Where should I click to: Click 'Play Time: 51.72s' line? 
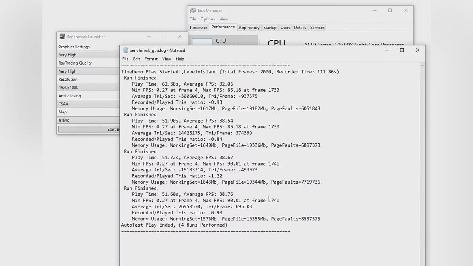pos(182,157)
